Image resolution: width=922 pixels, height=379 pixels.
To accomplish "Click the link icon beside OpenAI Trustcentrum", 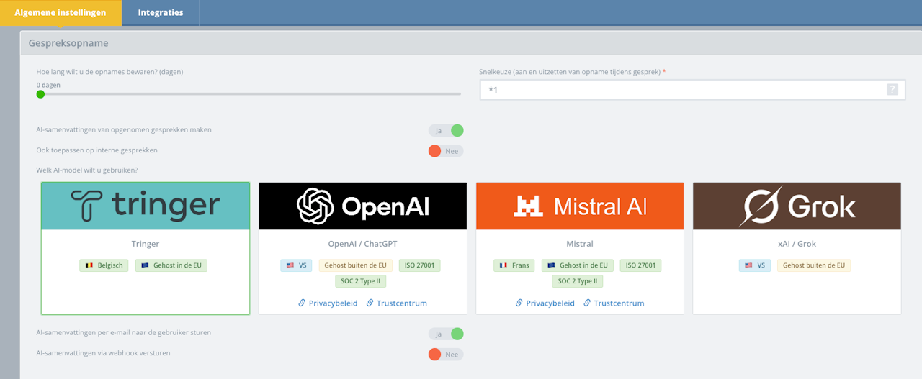I will 370,303.
